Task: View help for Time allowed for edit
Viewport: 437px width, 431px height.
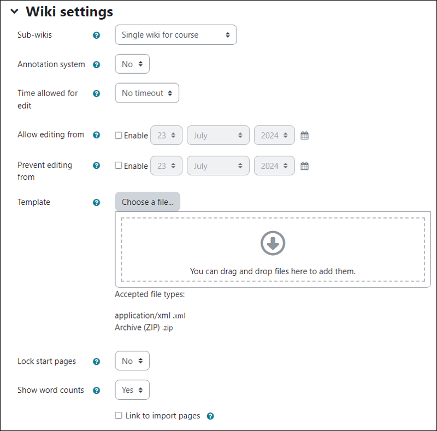Action: coord(96,93)
